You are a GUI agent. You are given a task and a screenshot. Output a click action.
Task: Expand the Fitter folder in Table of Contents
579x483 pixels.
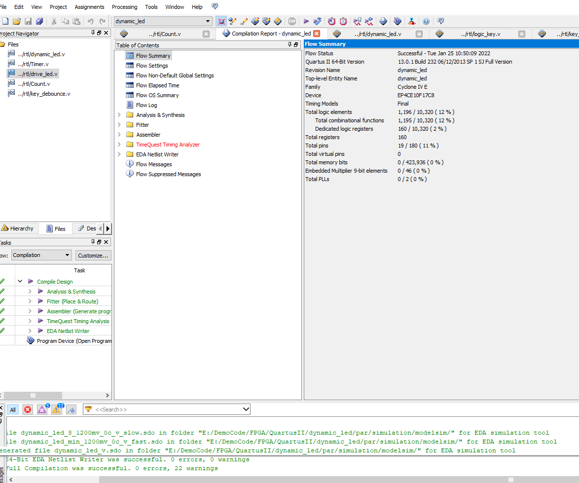pyautogui.click(x=119, y=125)
